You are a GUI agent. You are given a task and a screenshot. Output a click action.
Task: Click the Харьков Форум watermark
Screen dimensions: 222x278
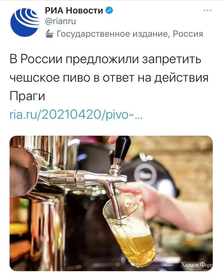click(x=196, y=265)
